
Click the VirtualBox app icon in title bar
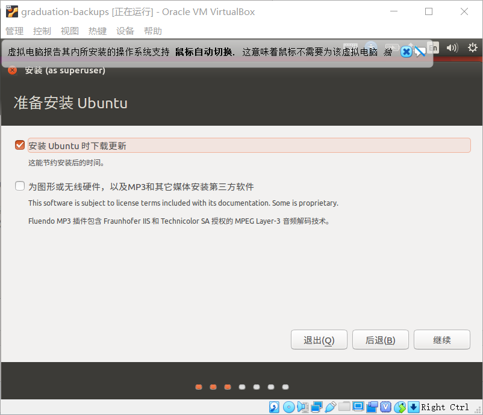(12, 11)
